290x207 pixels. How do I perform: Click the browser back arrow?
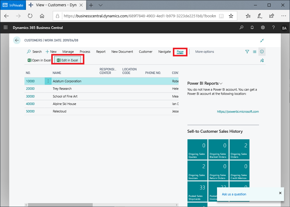(x=7, y=16)
